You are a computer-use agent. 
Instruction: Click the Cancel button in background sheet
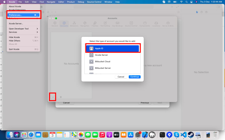(x=66, y=103)
